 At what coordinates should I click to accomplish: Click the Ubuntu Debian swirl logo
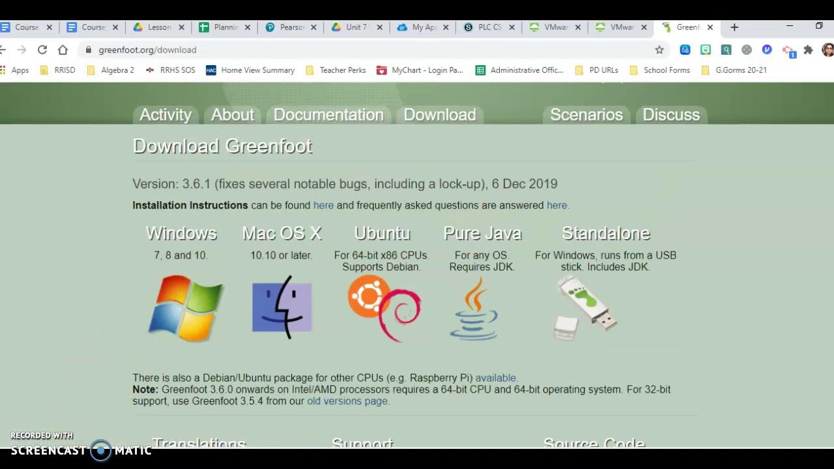click(384, 308)
